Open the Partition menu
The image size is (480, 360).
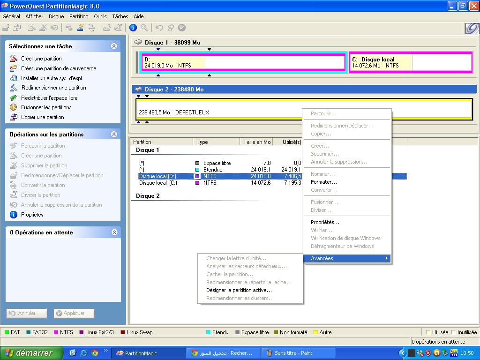tap(79, 16)
